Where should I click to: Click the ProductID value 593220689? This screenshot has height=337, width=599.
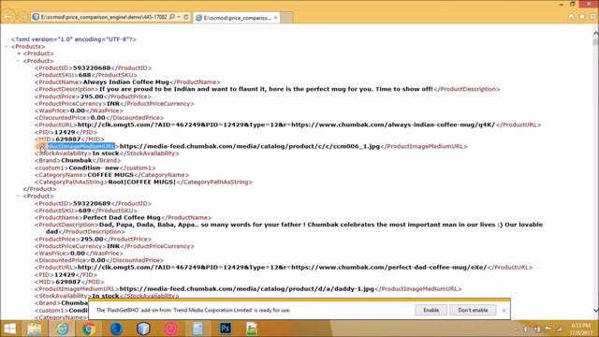tap(92, 204)
